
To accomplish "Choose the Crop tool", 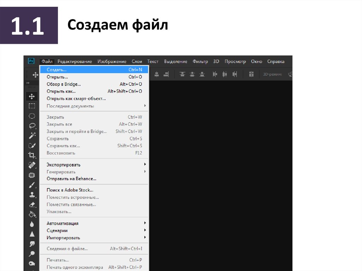I will [x=32, y=155].
